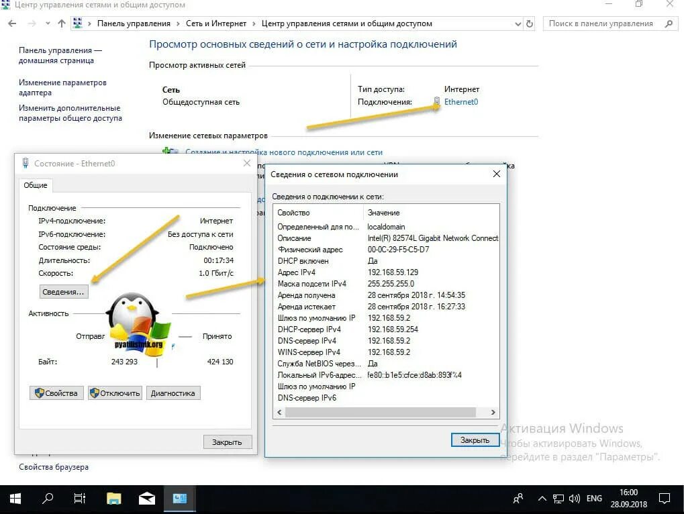Expand the address bar history dropdown
The image size is (684, 514).
pyautogui.click(x=518, y=24)
